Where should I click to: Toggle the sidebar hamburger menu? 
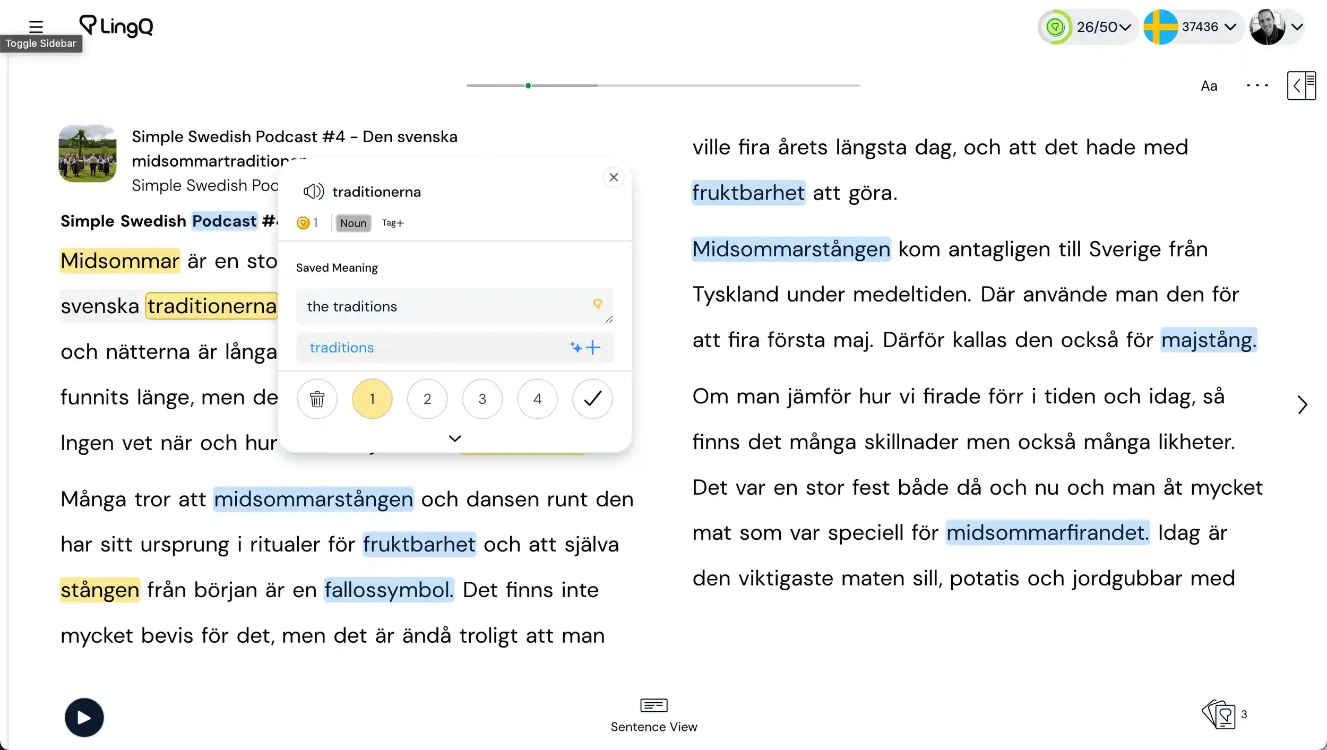[36, 26]
